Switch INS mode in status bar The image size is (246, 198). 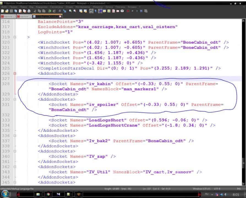(238, 189)
